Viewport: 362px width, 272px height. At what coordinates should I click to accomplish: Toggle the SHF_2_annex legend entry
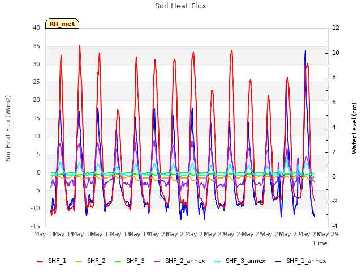tap(179, 261)
